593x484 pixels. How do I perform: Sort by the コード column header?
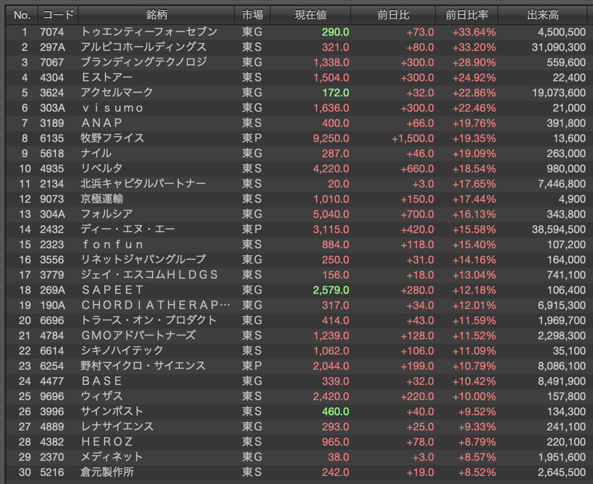pyautogui.click(x=58, y=15)
